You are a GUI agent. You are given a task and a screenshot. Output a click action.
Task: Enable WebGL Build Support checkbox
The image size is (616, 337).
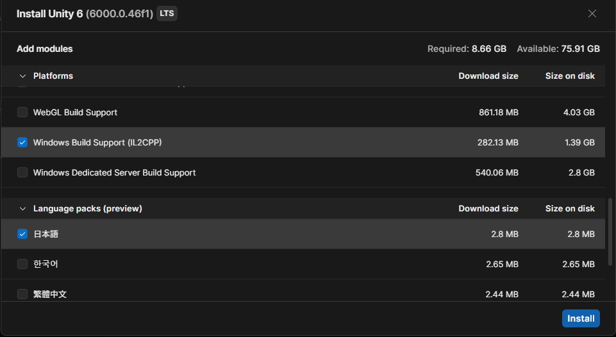tap(22, 112)
